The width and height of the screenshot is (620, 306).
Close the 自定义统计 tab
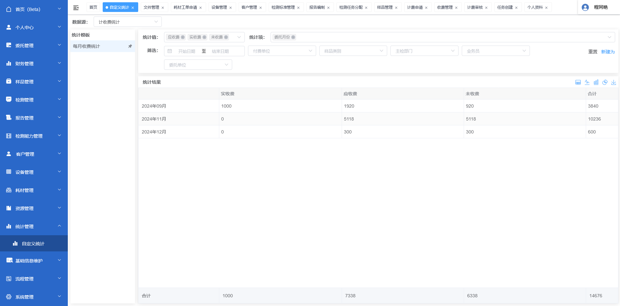[x=133, y=7]
